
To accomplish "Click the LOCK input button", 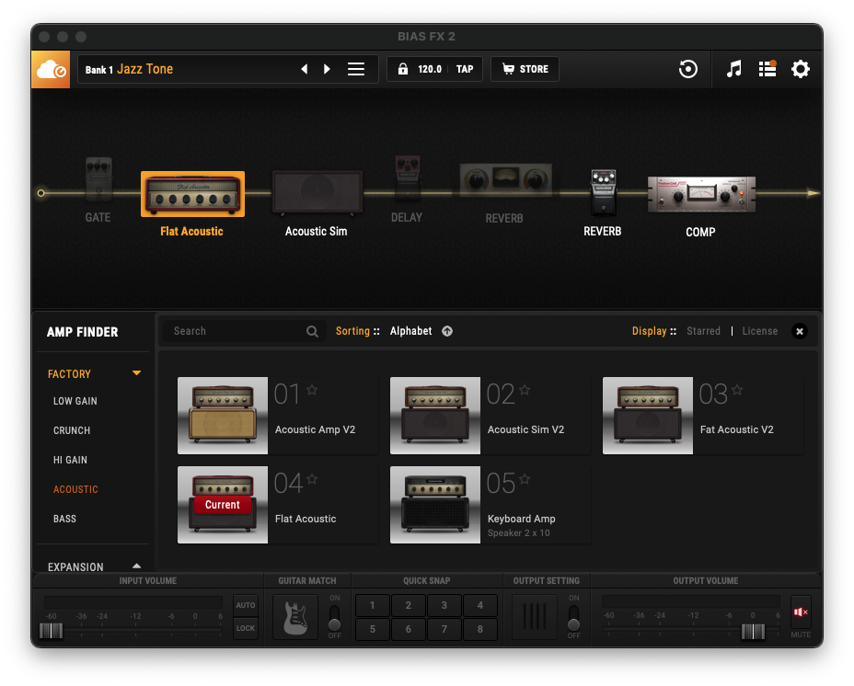I will coord(246,628).
